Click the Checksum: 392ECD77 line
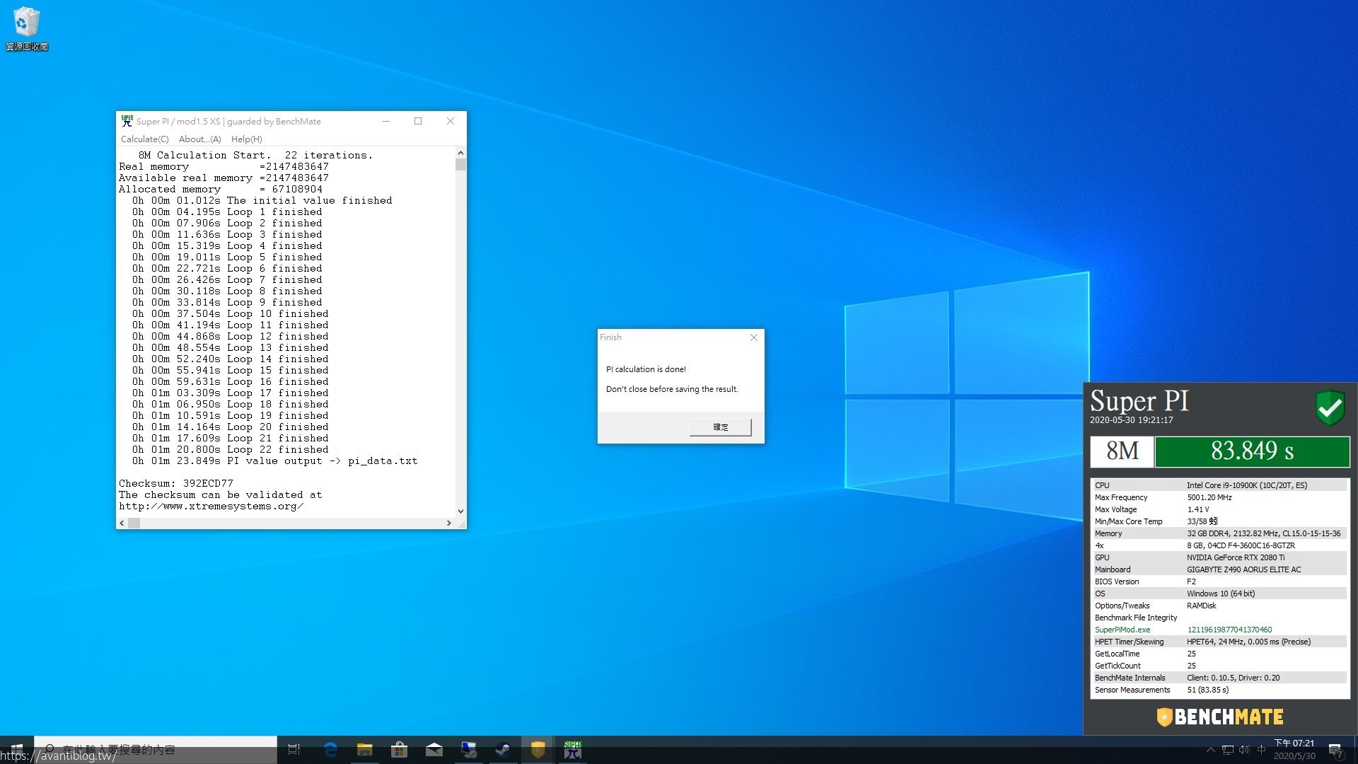 (x=176, y=484)
